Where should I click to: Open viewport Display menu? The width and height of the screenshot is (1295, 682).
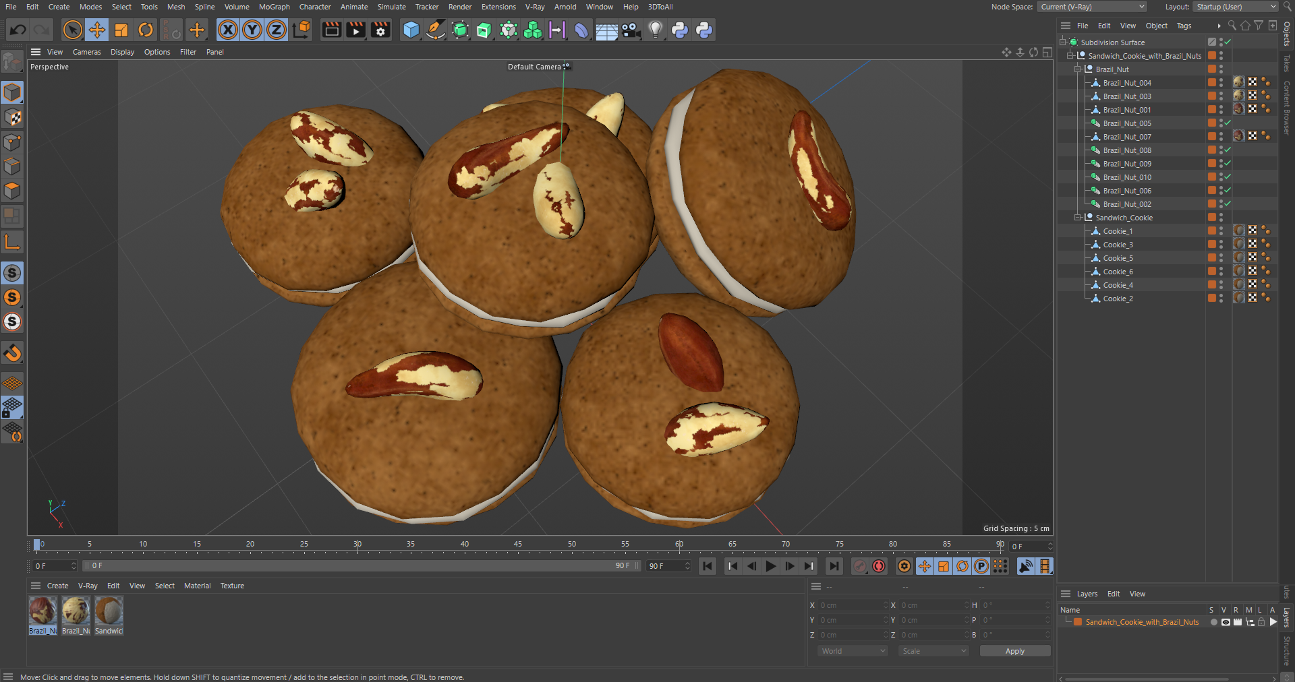pos(122,52)
